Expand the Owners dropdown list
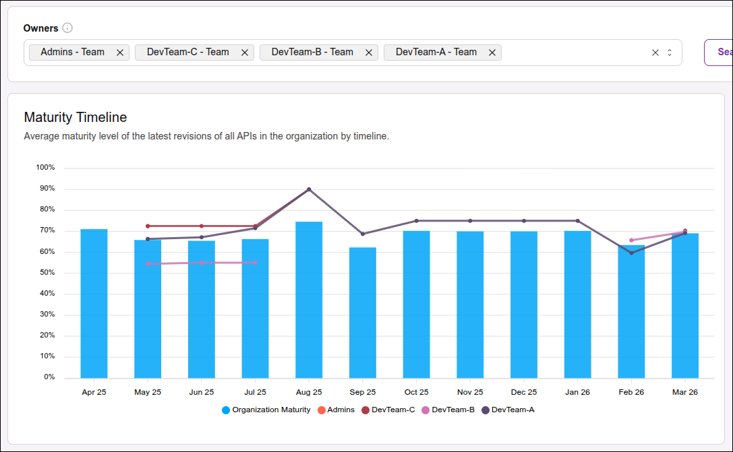Screen dimensions: 733x452 click(x=670, y=53)
